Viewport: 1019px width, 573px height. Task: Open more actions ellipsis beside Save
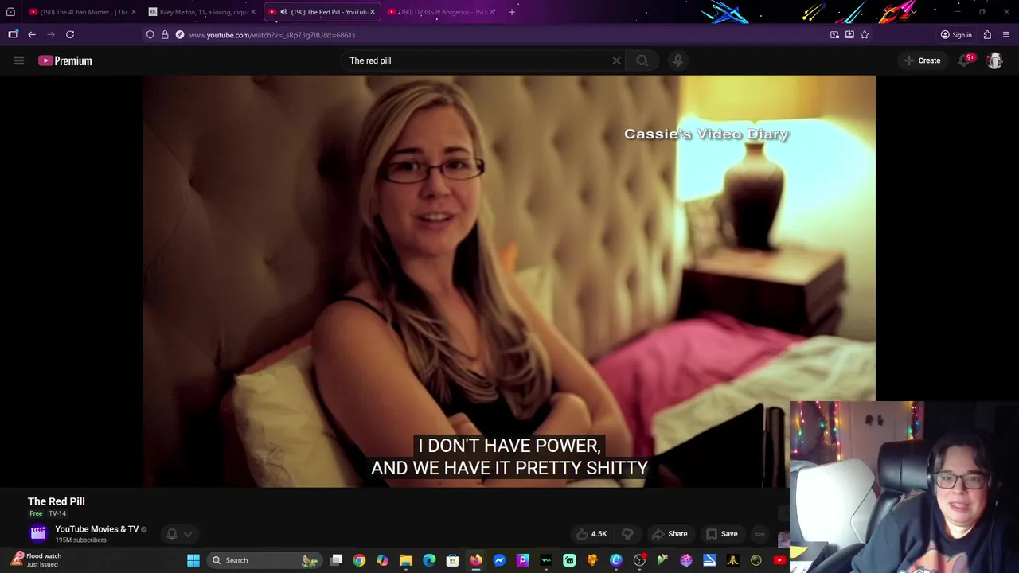760,534
